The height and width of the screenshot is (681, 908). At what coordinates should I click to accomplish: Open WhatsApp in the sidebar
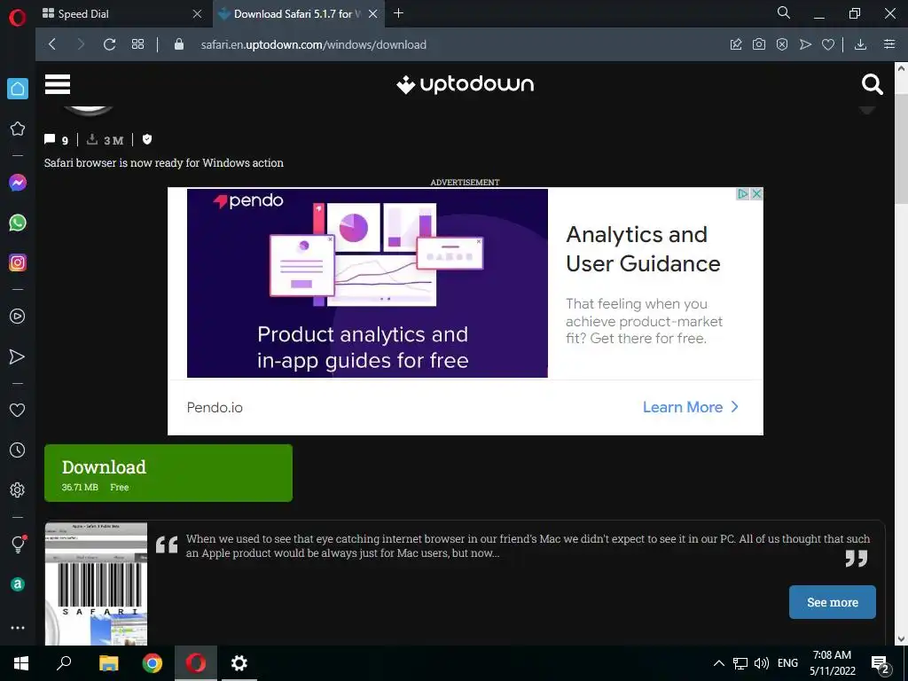[18, 223]
